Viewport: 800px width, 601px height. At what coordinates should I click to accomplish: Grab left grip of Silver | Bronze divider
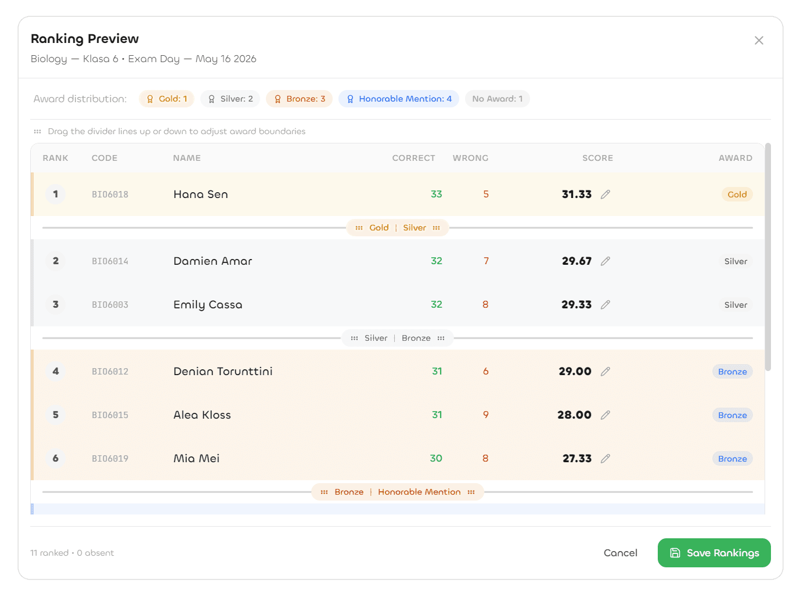(354, 338)
